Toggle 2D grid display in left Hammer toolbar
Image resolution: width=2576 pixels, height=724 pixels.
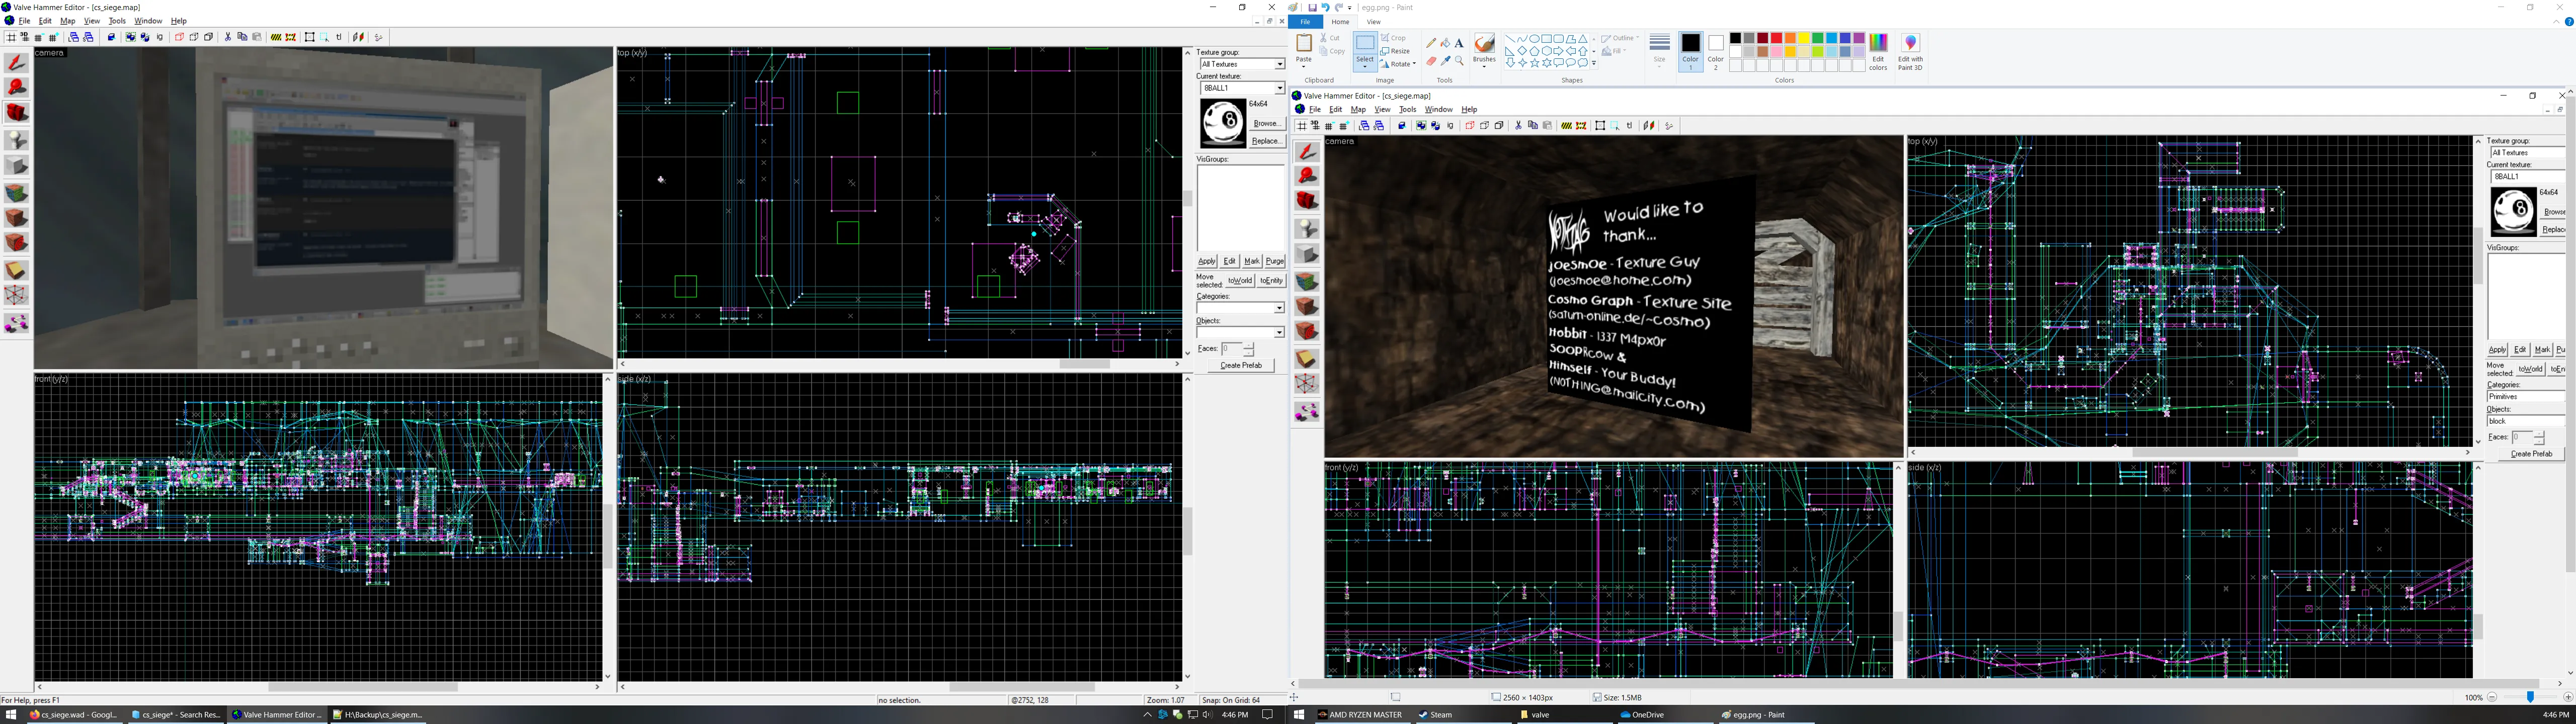click(11, 38)
